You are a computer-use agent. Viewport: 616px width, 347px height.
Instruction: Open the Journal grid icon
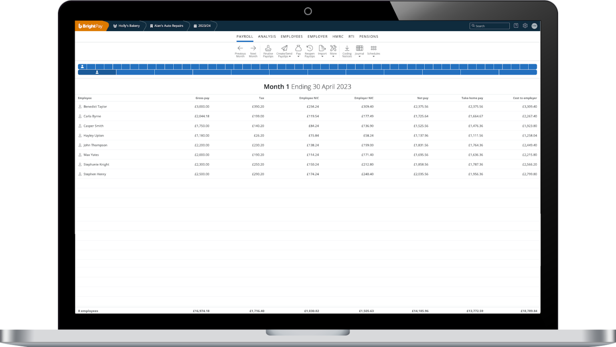point(359,48)
